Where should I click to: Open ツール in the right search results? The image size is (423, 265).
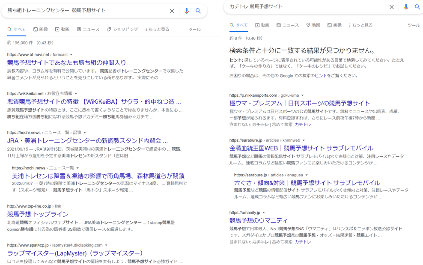point(414,25)
